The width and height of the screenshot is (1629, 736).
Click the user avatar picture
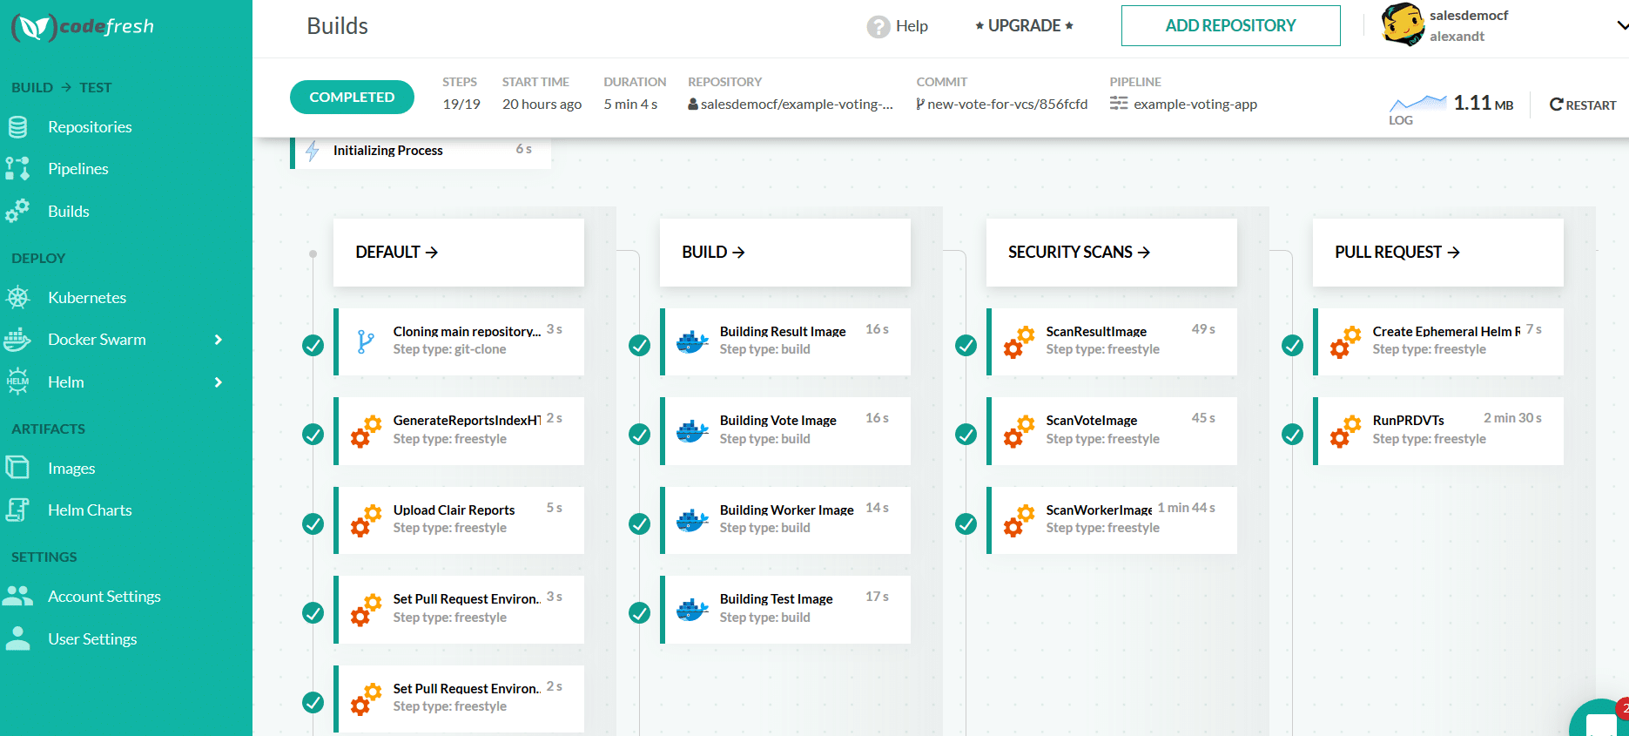coord(1402,24)
